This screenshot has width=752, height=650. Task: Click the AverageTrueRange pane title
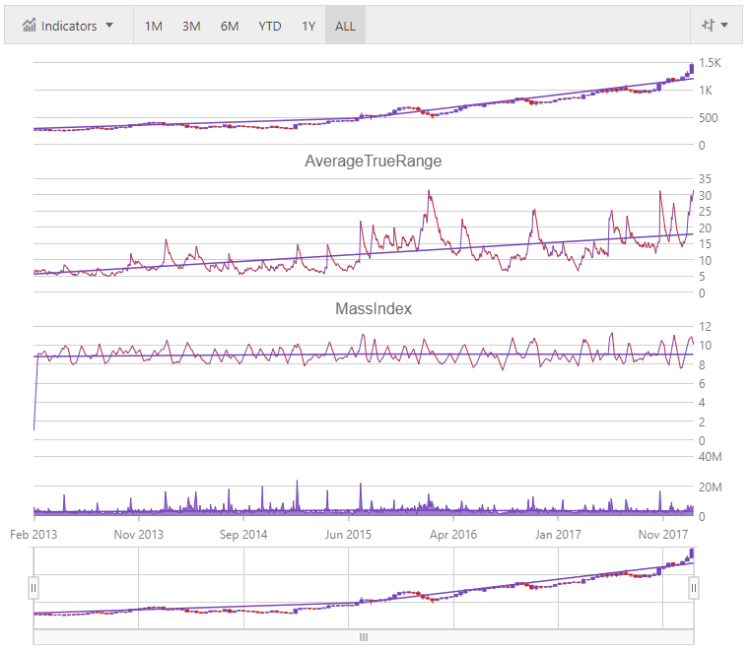373,161
